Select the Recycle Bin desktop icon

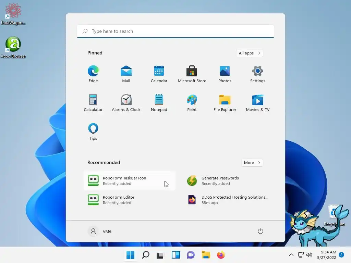[x=334, y=216]
